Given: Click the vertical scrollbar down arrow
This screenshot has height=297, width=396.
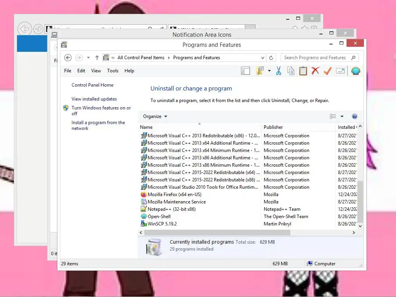Looking at the screenshot, I should pos(360,226).
